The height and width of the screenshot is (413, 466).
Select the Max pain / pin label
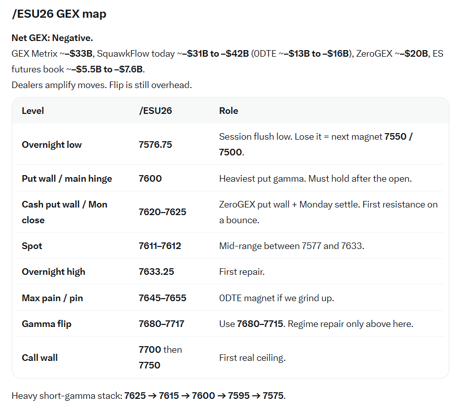click(52, 298)
